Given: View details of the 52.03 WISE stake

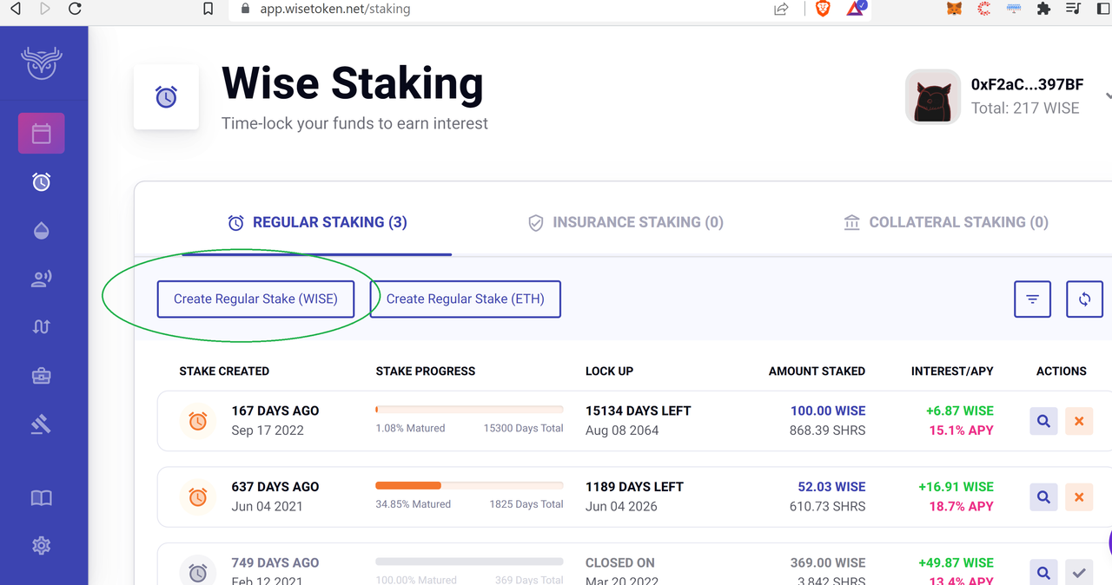Looking at the screenshot, I should pyautogui.click(x=1043, y=497).
